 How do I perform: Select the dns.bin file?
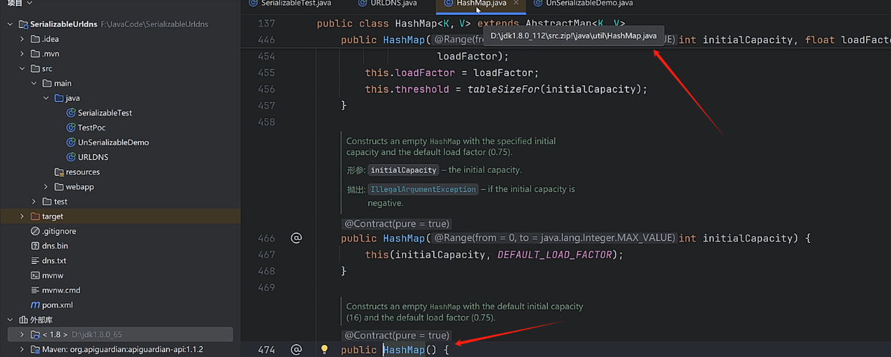point(55,246)
